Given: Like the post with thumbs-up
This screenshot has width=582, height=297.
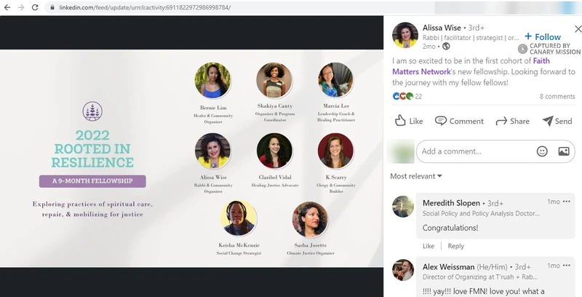Looking at the screenshot, I should coord(409,121).
